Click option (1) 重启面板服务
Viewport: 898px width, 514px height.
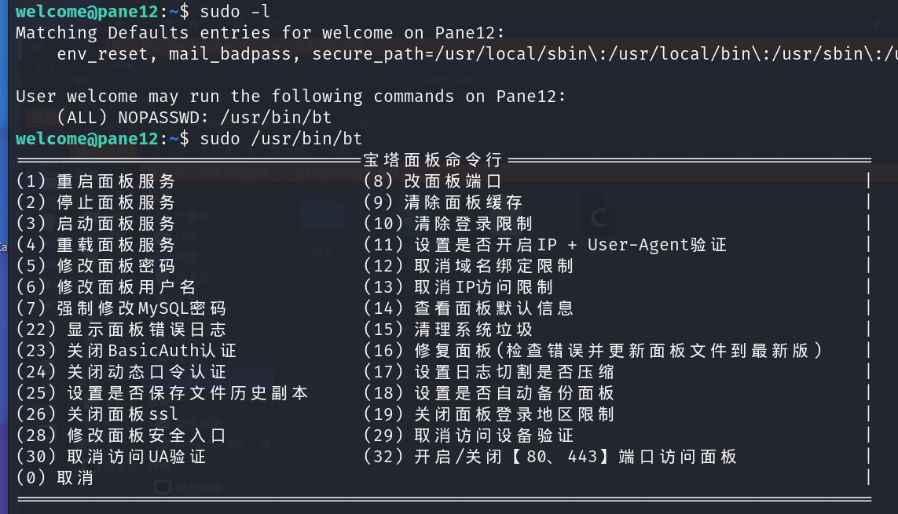(x=95, y=181)
